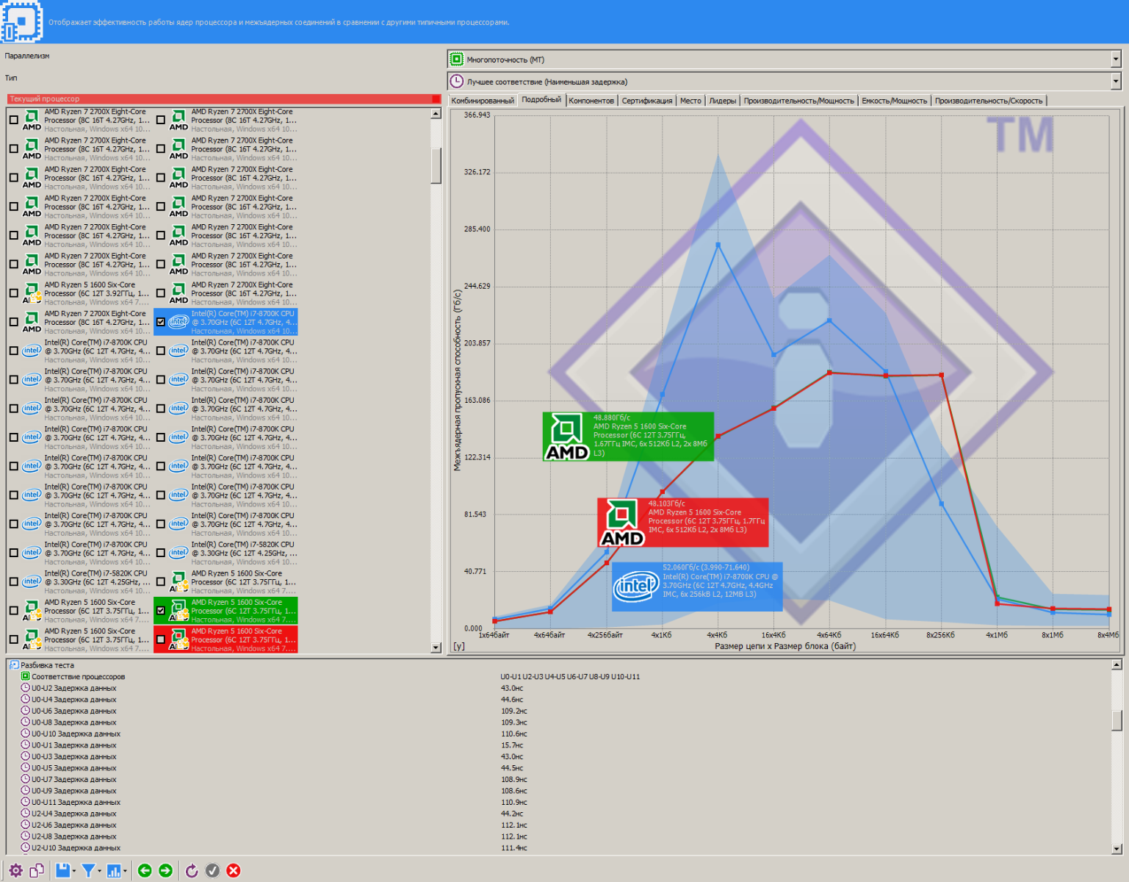Uncheck the blue highlighted Intel i7-8700K entry

click(161, 322)
